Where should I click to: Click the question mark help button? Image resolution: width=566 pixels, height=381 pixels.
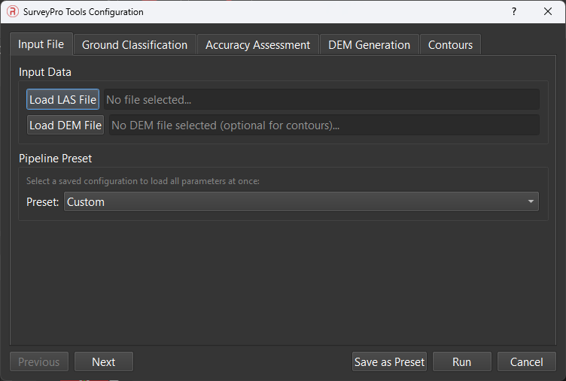(x=514, y=12)
